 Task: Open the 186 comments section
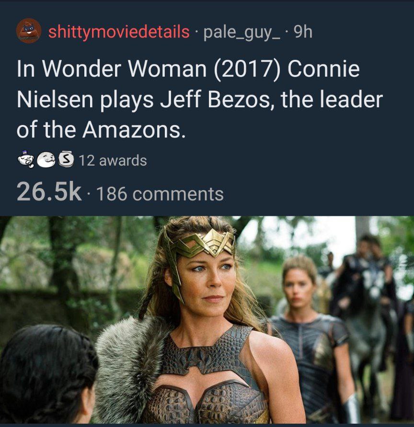[160, 193]
